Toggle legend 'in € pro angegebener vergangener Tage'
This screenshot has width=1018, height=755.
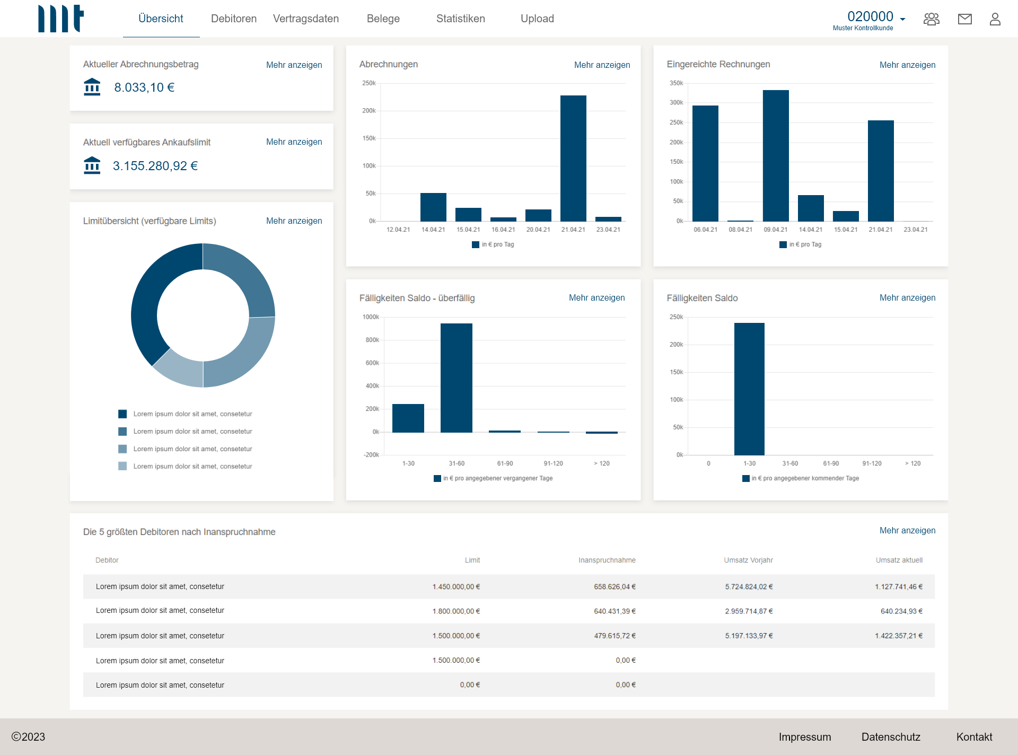coord(493,478)
